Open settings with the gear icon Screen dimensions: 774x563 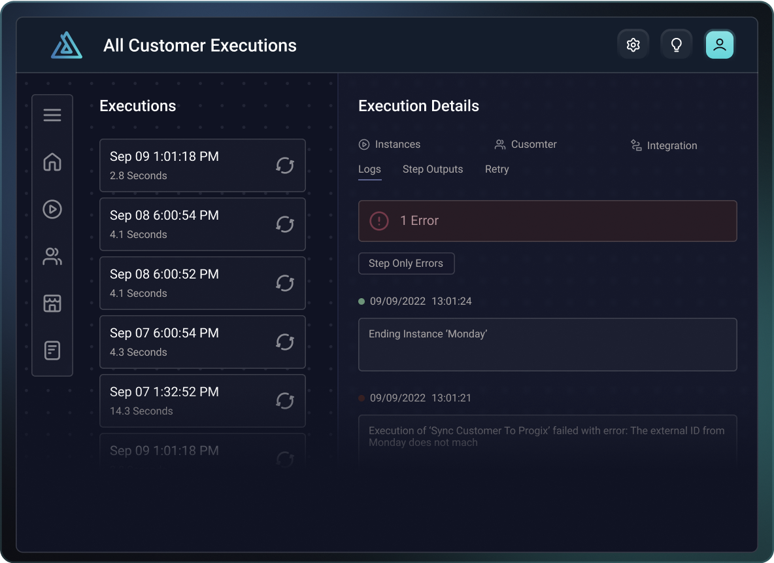pos(633,44)
